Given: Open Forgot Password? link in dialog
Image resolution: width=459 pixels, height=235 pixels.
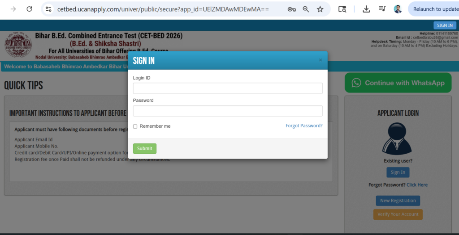Looking at the screenshot, I should [304, 126].
